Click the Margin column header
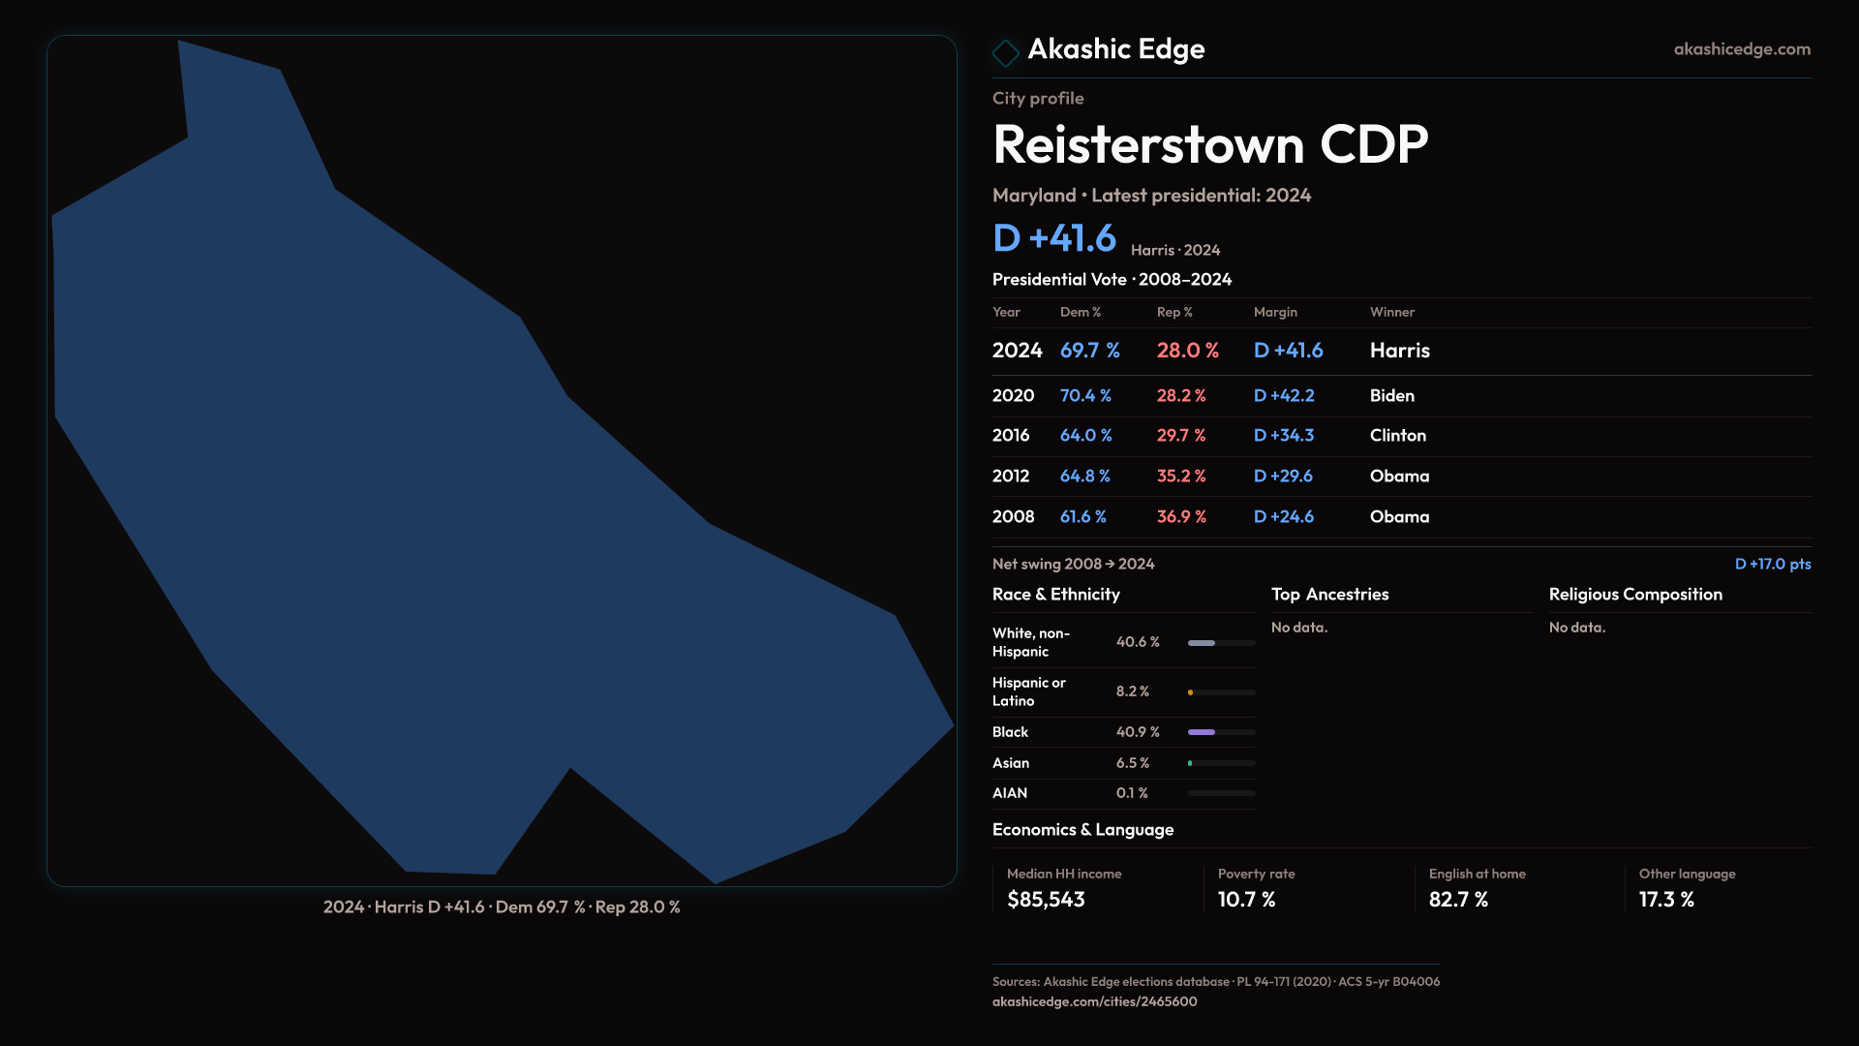The image size is (1859, 1046). click(1274, 312)
